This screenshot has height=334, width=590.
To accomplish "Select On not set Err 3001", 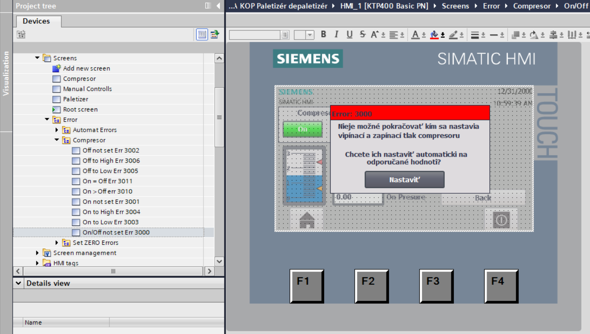I will 111,202.
